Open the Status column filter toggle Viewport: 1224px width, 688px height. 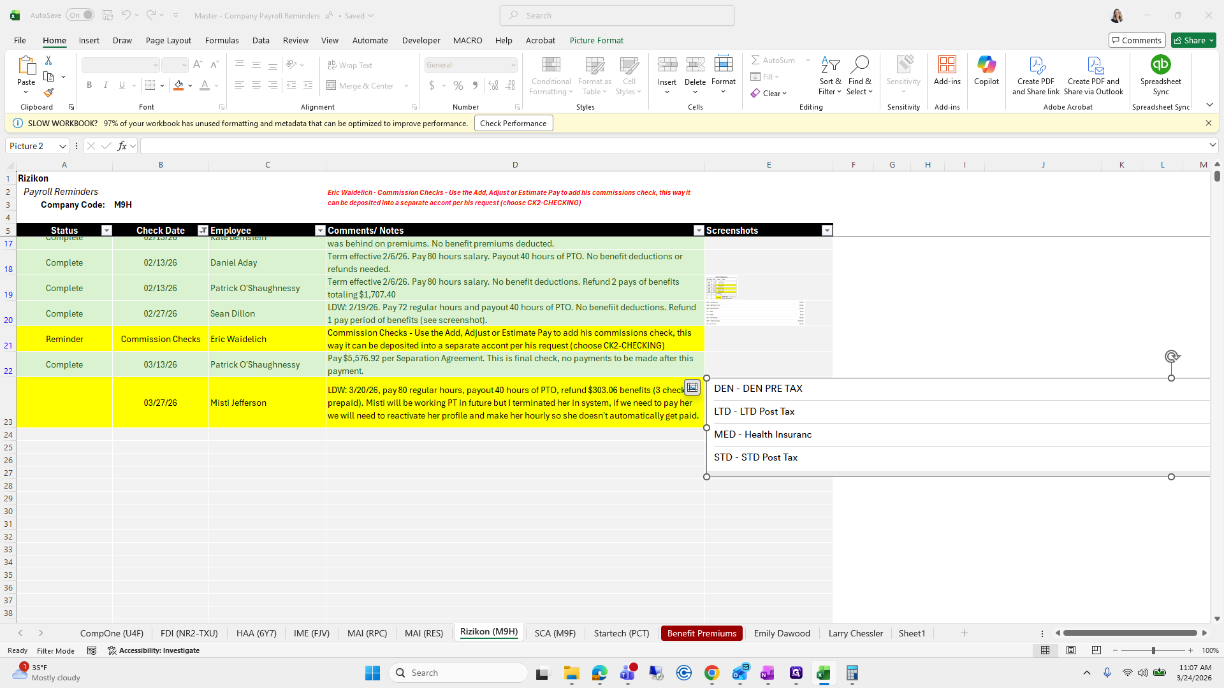click(x=106, y=231)
